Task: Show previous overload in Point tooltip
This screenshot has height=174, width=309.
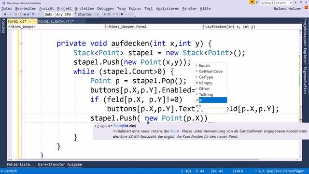Action: pos(96,126)
